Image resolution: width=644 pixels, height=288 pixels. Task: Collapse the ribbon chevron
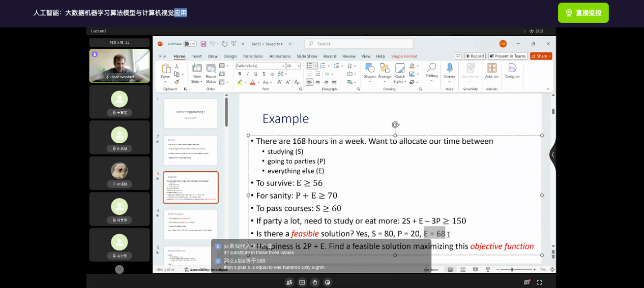coord(548,89)
